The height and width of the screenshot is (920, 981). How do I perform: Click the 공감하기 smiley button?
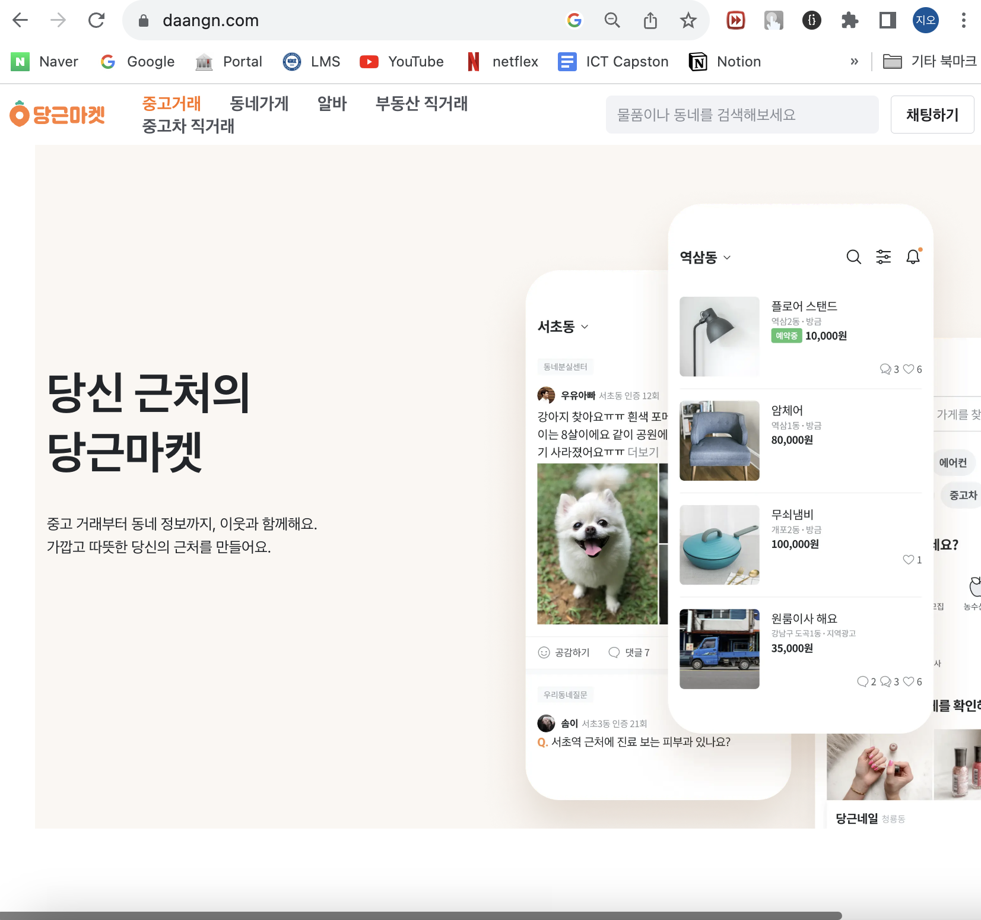pos(564,653)
